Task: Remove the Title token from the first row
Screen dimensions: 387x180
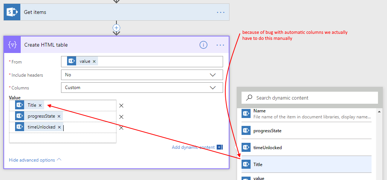Action: tap(40, 106)
